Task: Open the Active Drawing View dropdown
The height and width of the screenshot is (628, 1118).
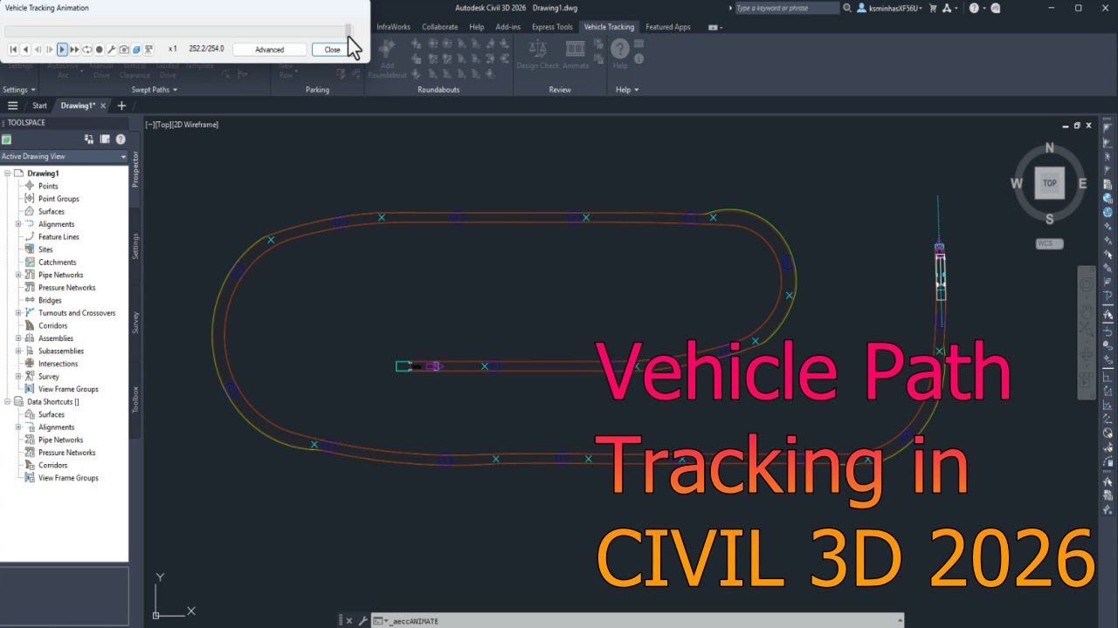Action: pyautogui.click(x=64, y=156)
